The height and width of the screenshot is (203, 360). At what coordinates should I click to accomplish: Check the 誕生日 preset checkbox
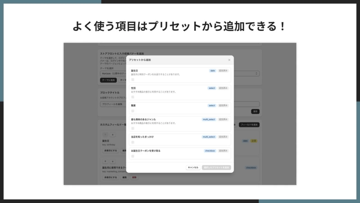(x=133, y=80)
